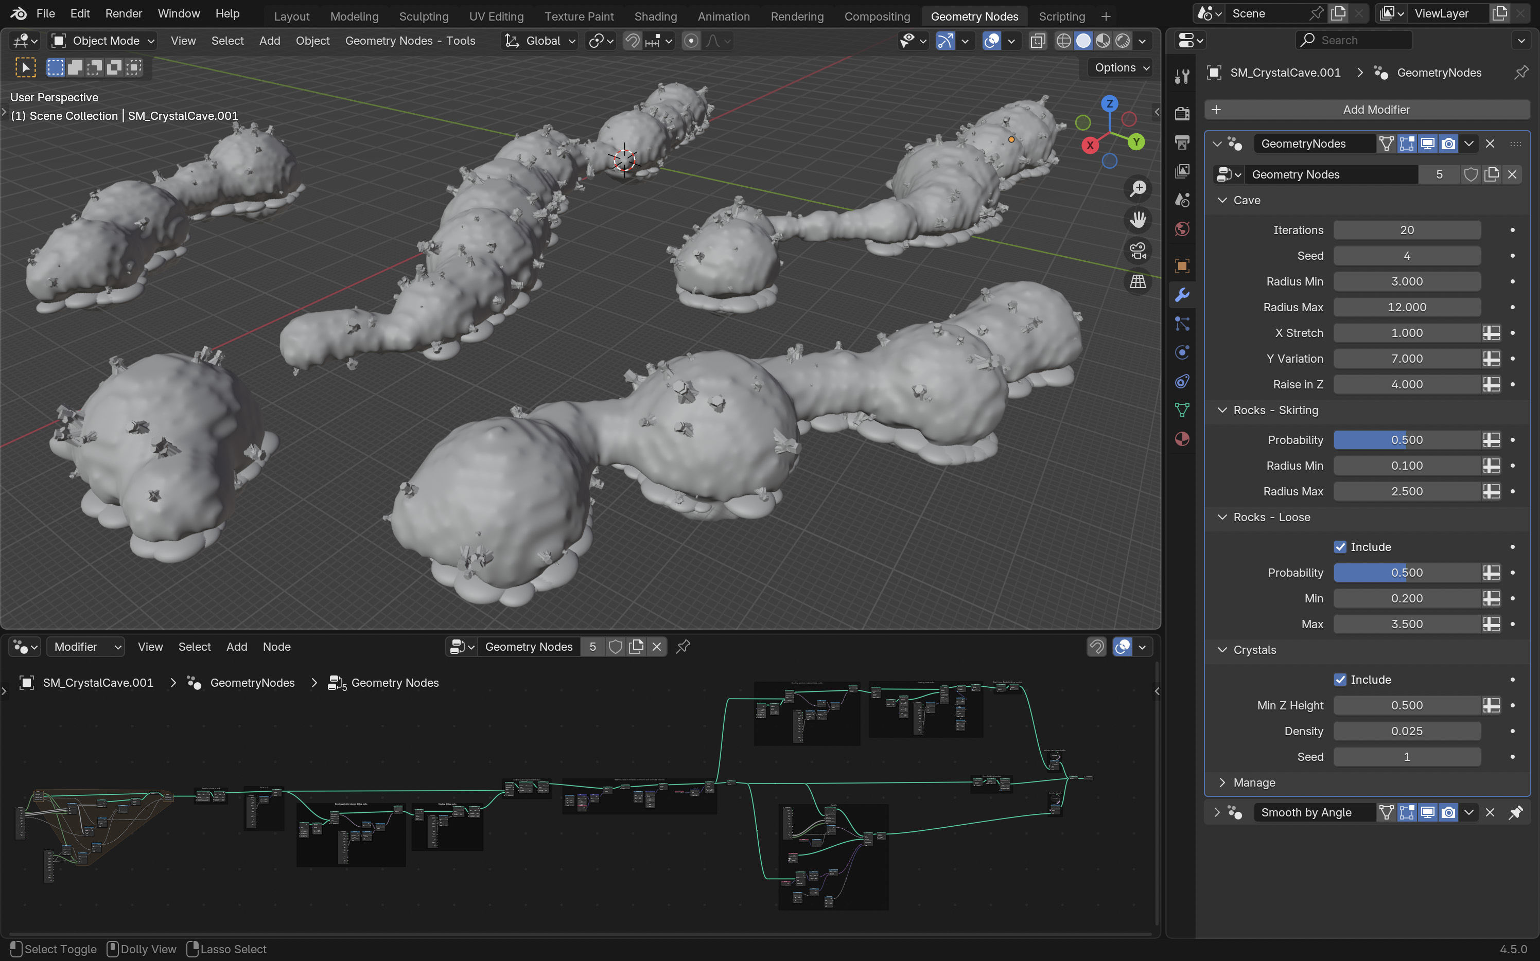This screenshot has height=961, width=1540.
Task: Switch to orthographic view grid icon
Action: click(1137, 281)
